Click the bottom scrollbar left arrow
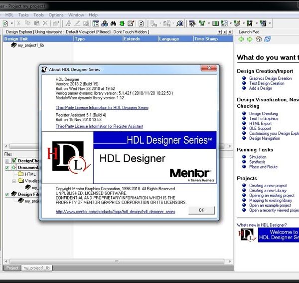 pyautogui.click(x=6, y=261)
